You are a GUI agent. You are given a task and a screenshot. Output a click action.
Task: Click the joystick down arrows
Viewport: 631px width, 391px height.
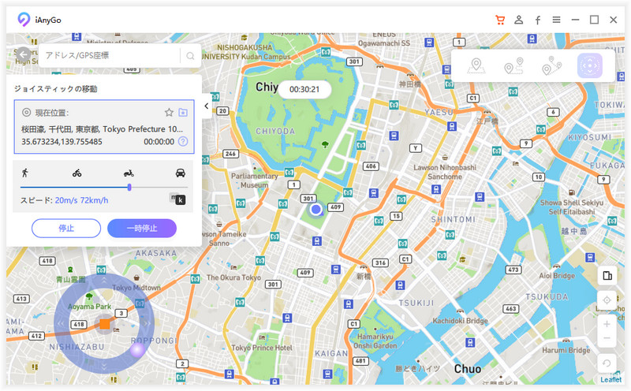click(104, 366)
